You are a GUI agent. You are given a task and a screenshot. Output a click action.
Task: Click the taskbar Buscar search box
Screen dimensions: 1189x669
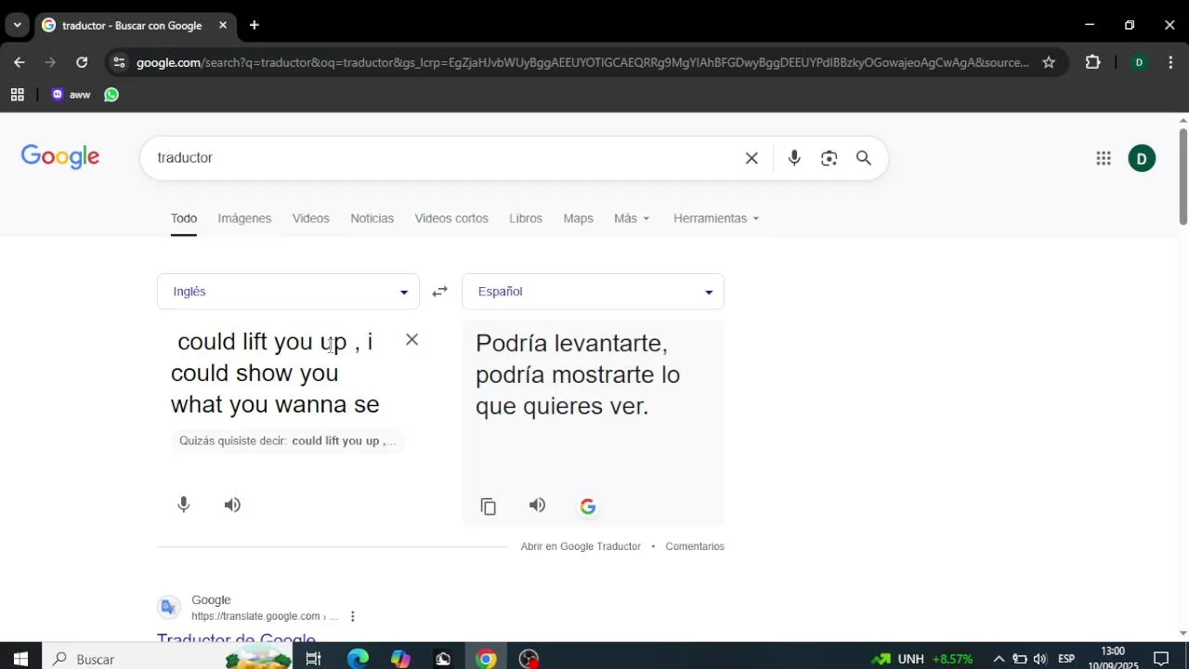tap(167, 659)
